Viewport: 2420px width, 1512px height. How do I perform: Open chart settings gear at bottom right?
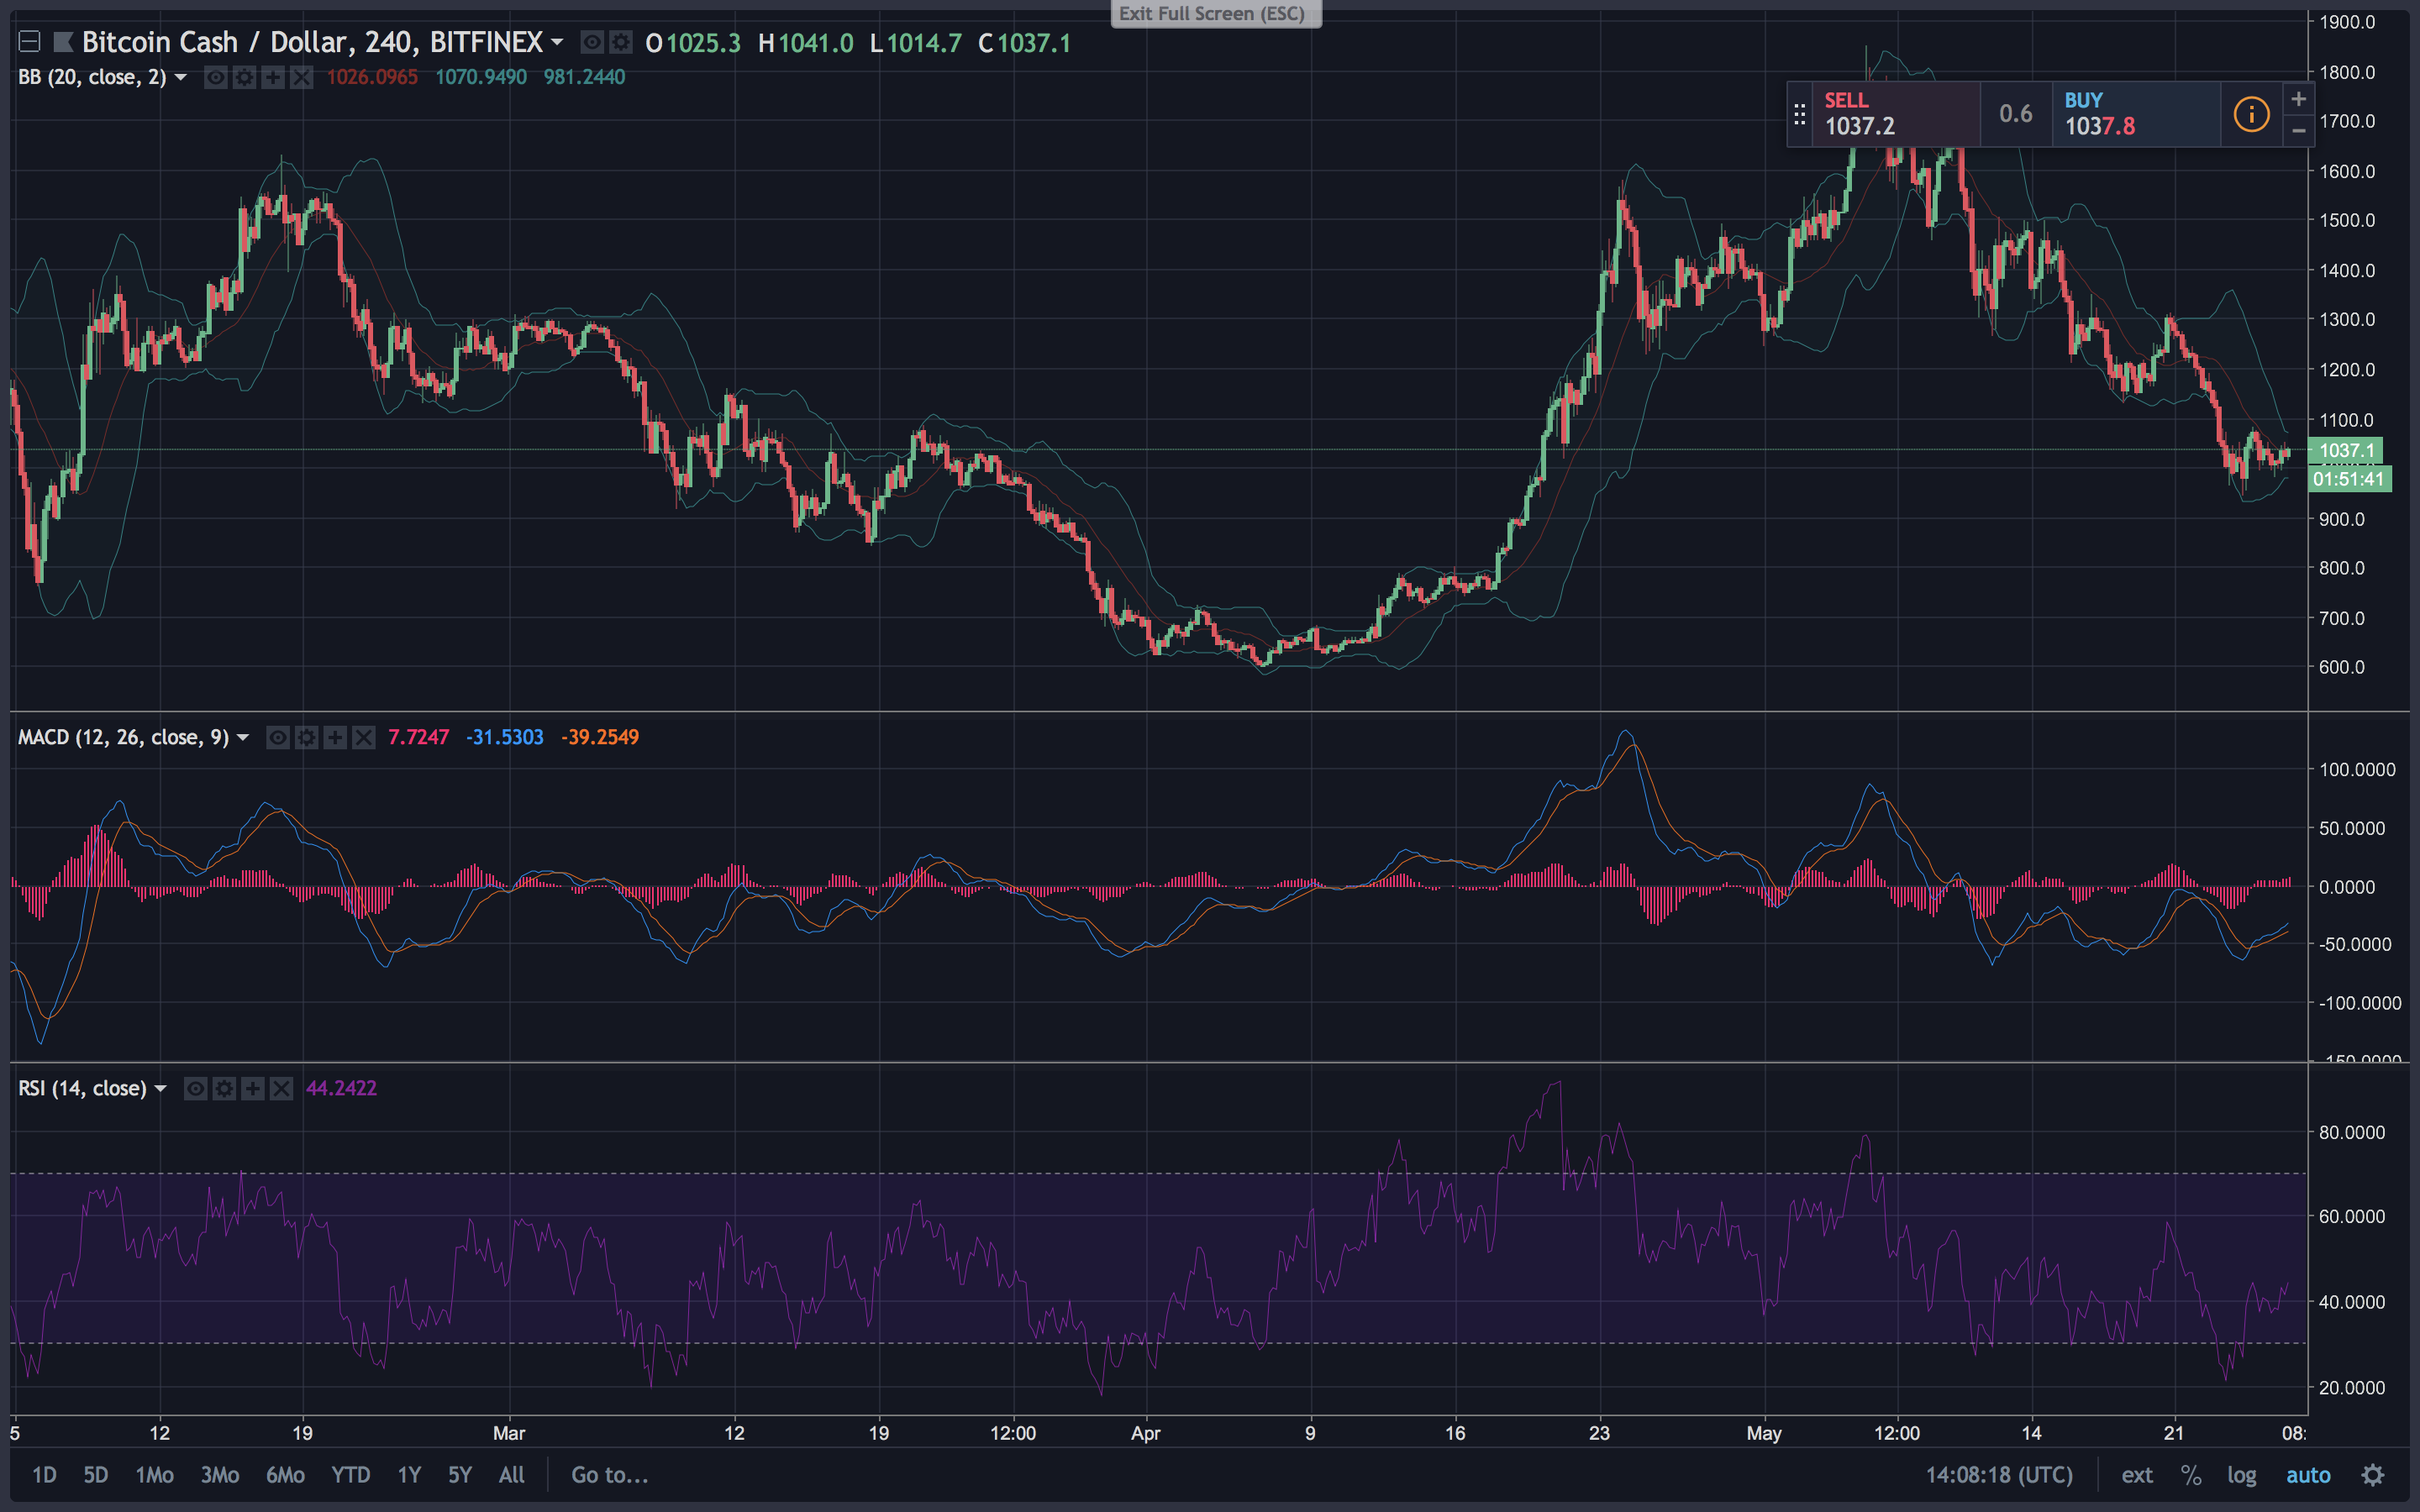[2373, 1475]
